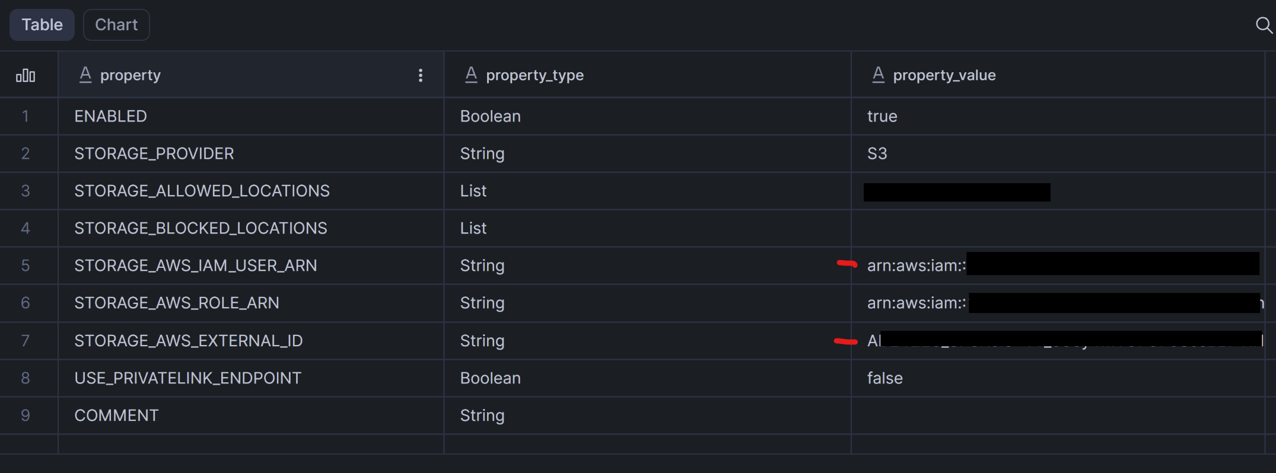Select the STORAGE_PROVIDER cell
The width and height of the screenshot is (1276, 473).
[x=154, y=154]
